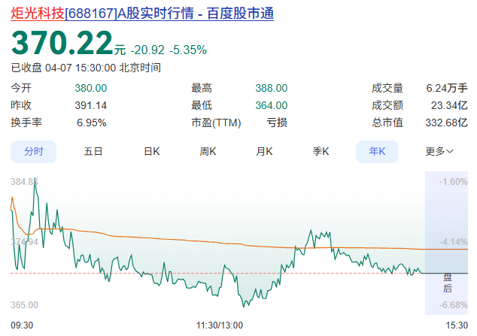Switch to the 五日 chart tab
The width and height of the screenshot is (477, 336).
click(93, 151)
